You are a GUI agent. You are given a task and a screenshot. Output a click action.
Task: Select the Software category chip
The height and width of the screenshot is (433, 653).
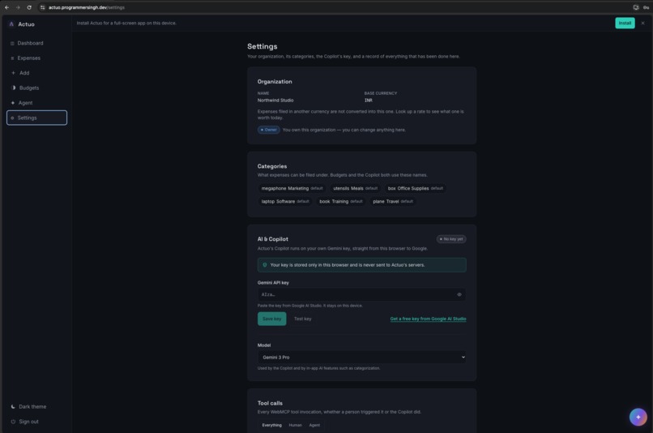(x=285, y=201)
